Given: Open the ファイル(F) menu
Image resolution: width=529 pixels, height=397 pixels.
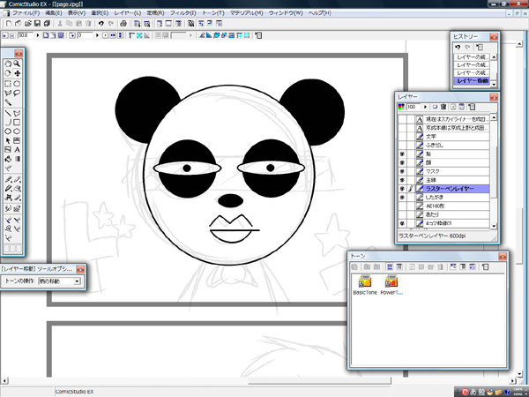Looking at the screenshot, I should pos(26,13).
